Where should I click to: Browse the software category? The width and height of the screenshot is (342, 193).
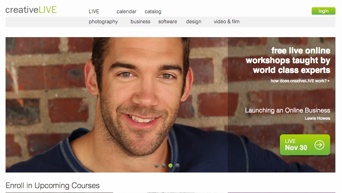pos(167,22)
